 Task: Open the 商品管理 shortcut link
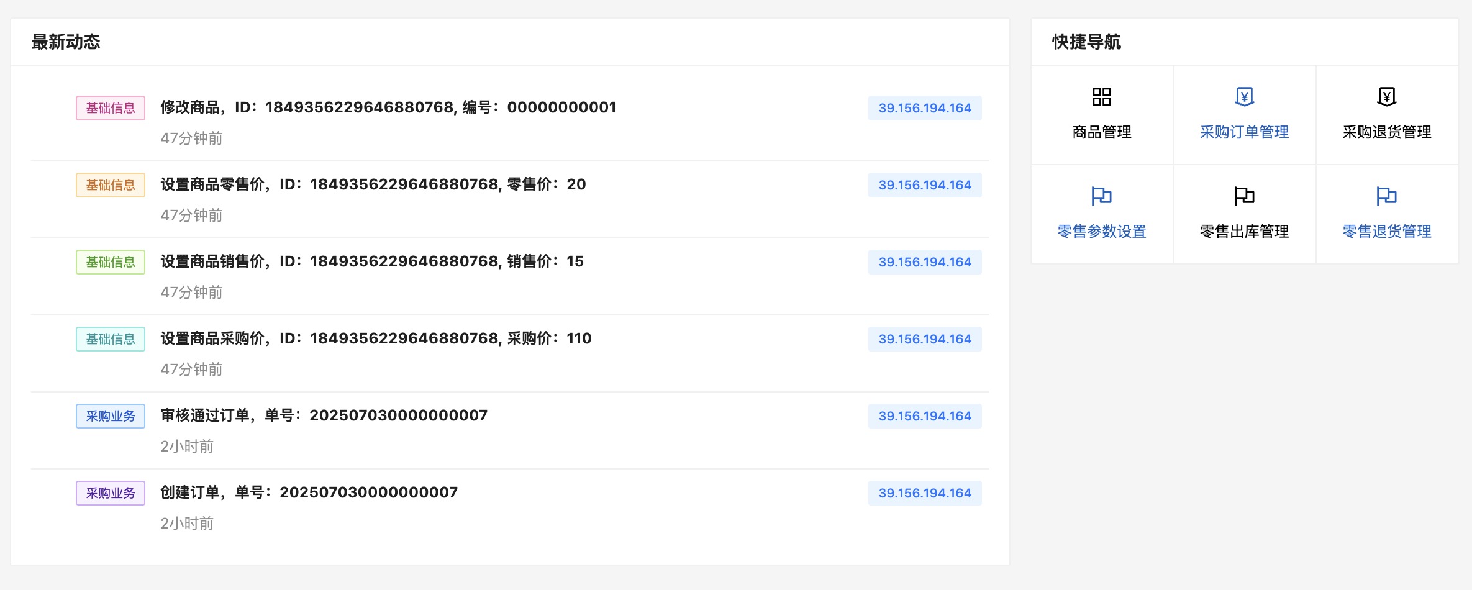coord(1101,132)
